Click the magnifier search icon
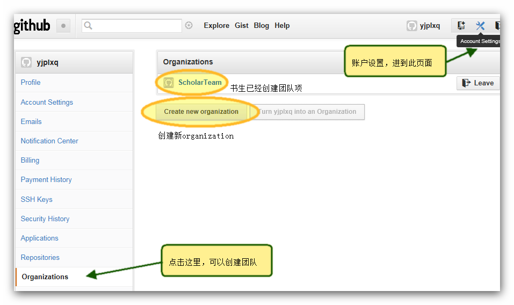This screenshot has width=514, height=305. point(88,25)
